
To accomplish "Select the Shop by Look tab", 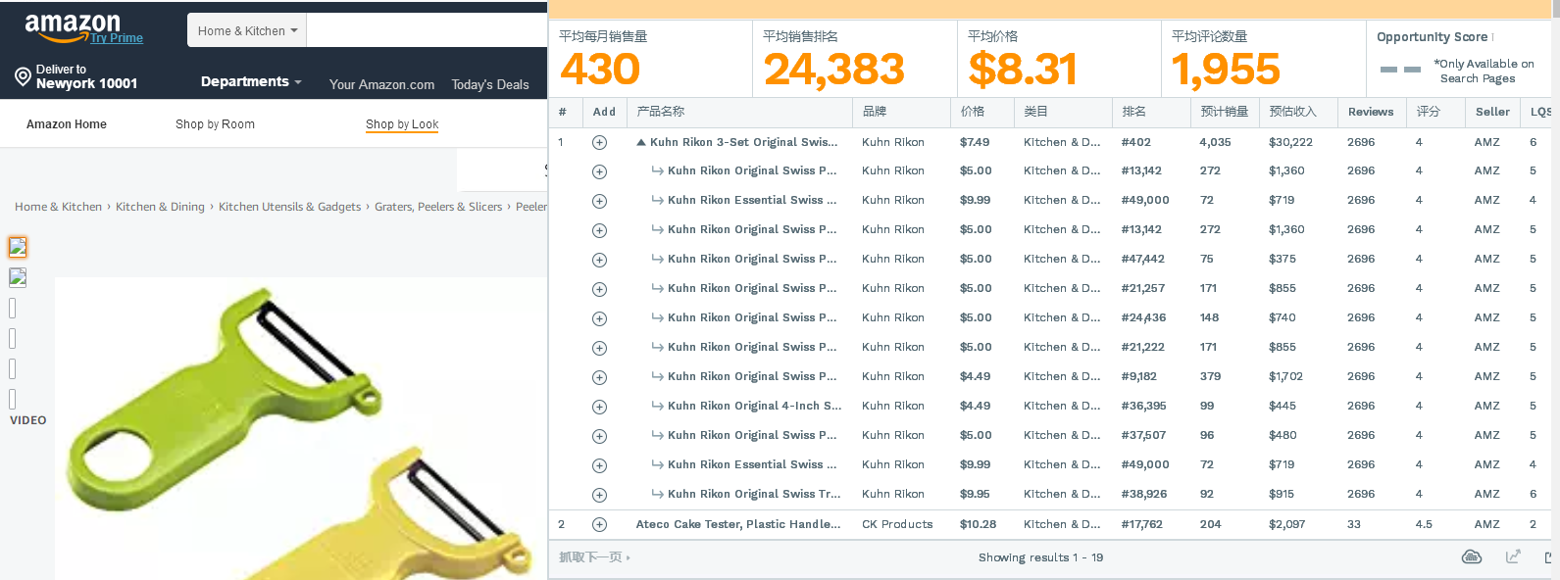I will coord(402,124).
